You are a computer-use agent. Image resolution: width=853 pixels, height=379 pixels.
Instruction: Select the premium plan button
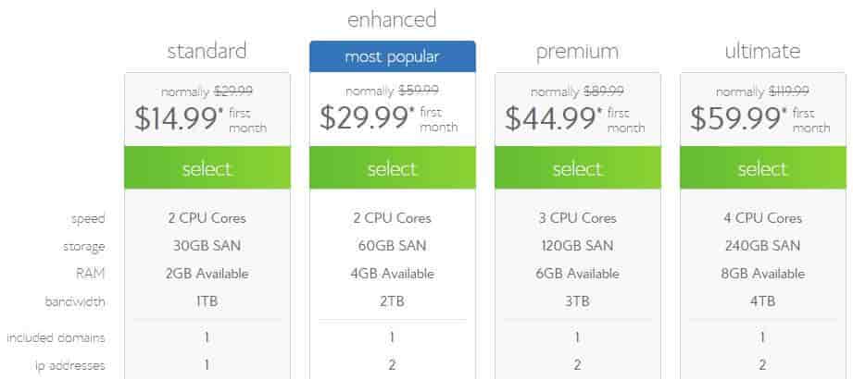[578, 168]
